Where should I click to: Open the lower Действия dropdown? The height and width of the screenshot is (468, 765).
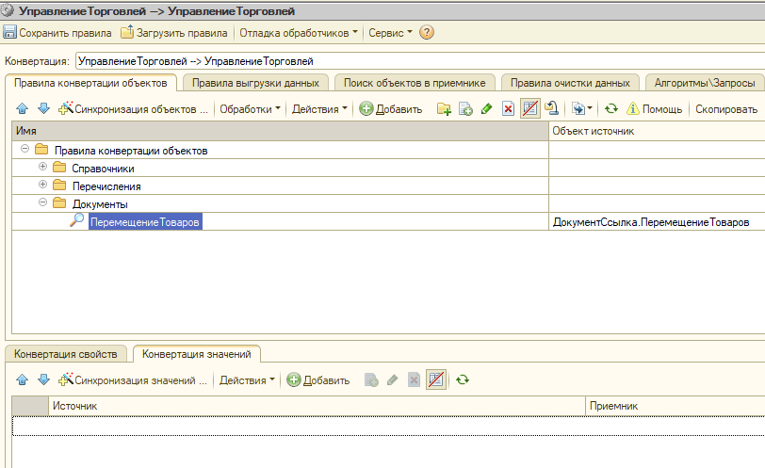coord(247,379)
